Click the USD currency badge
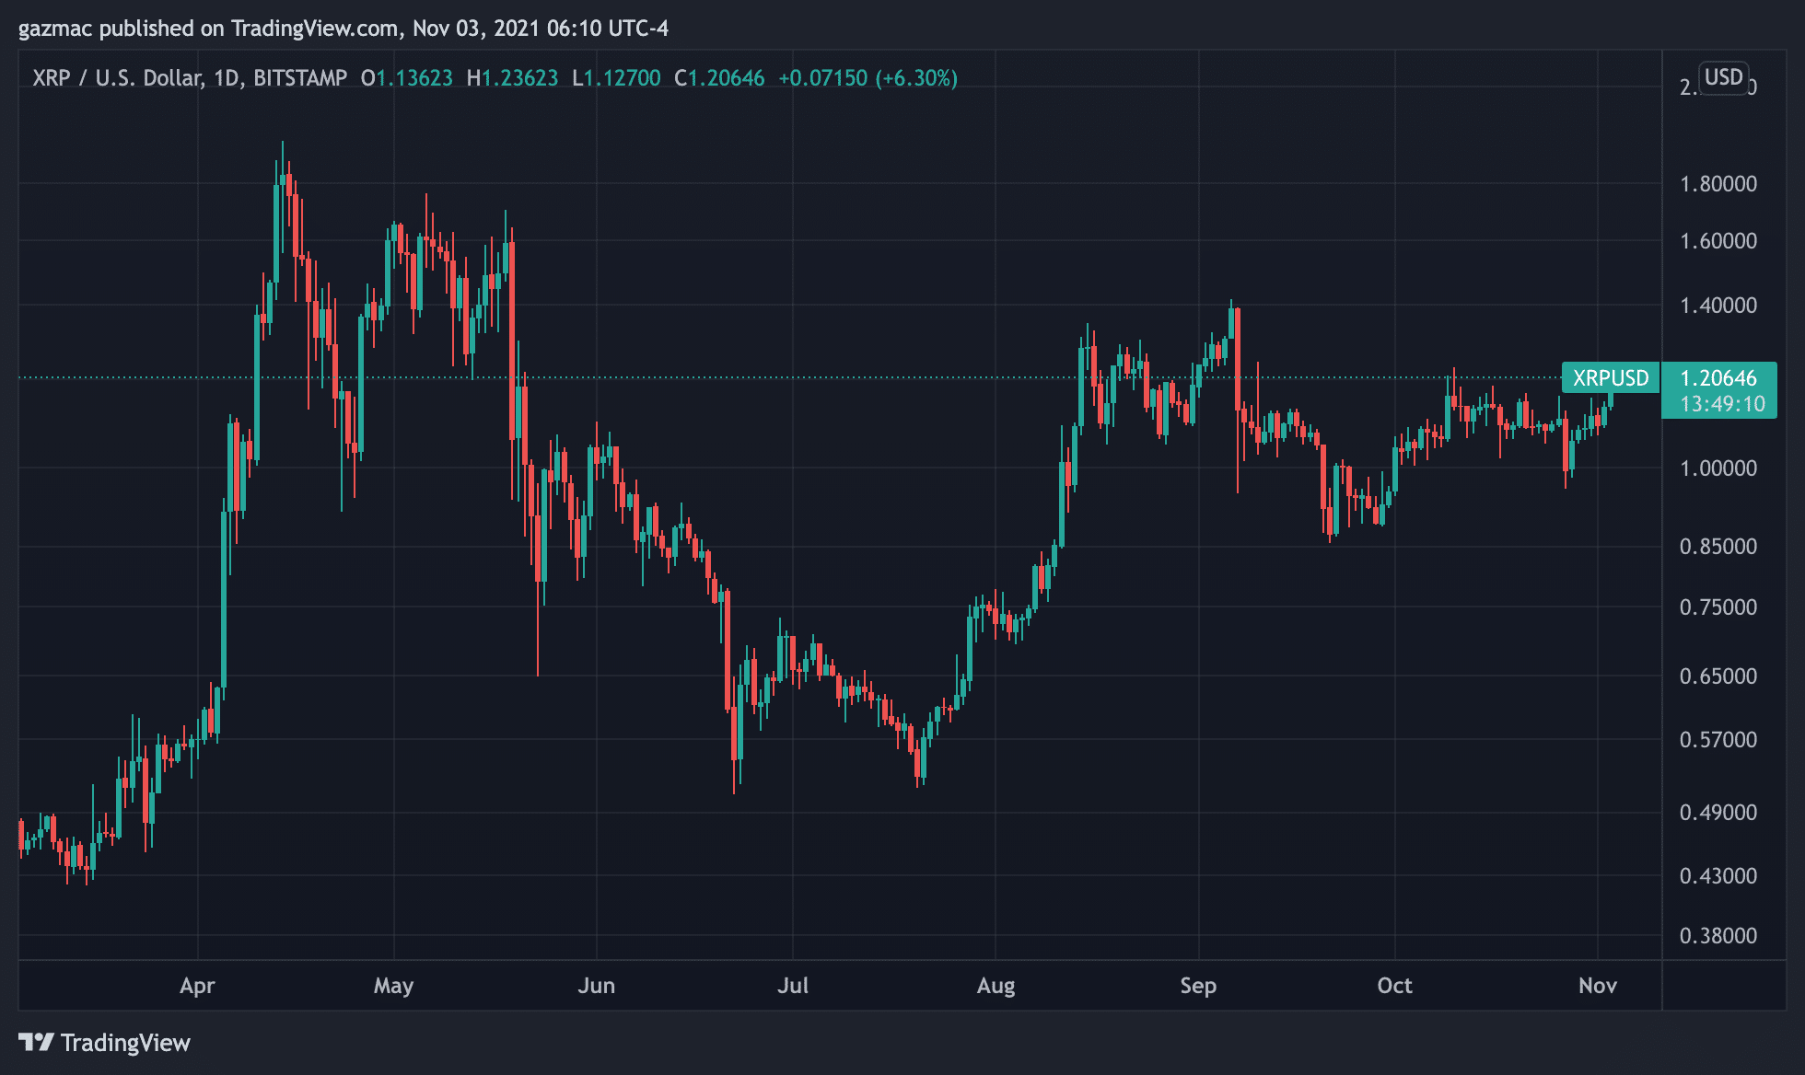 coord(1723,77)
